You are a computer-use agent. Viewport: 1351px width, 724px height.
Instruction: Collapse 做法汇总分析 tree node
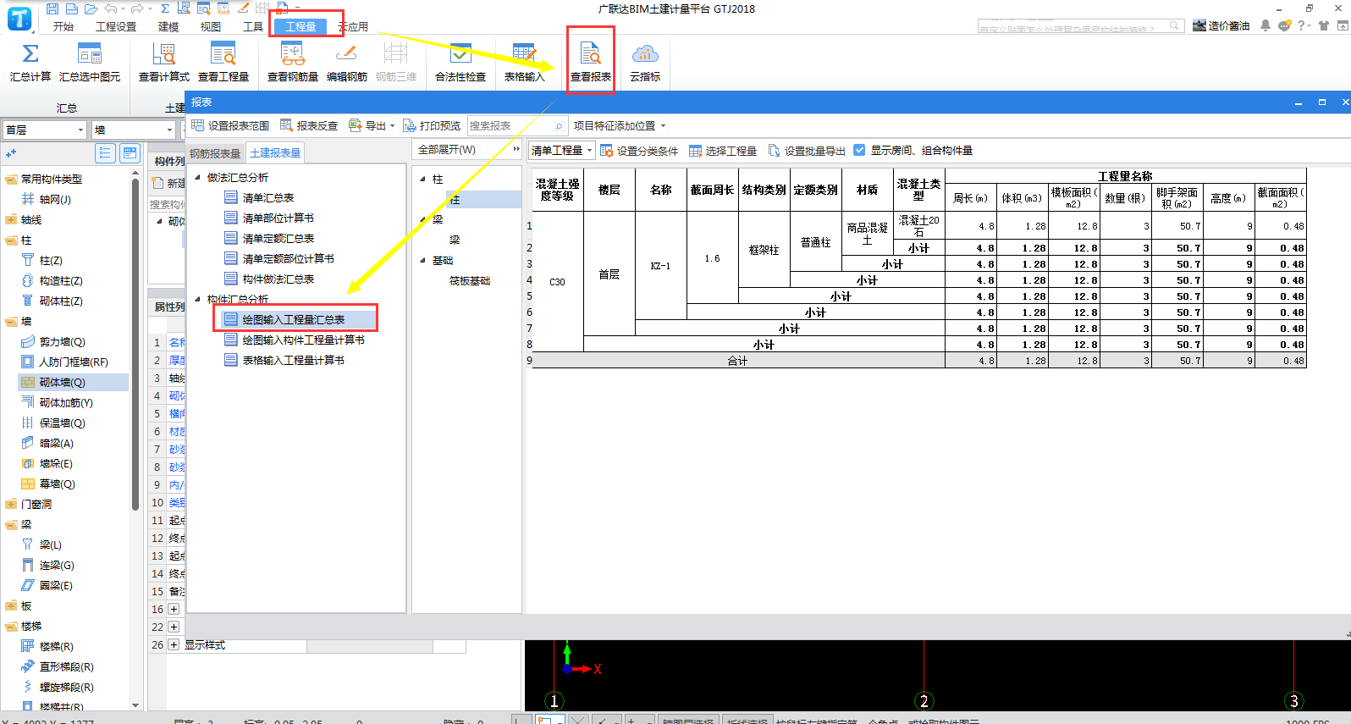pyautogui.click(x=198, y=177)
